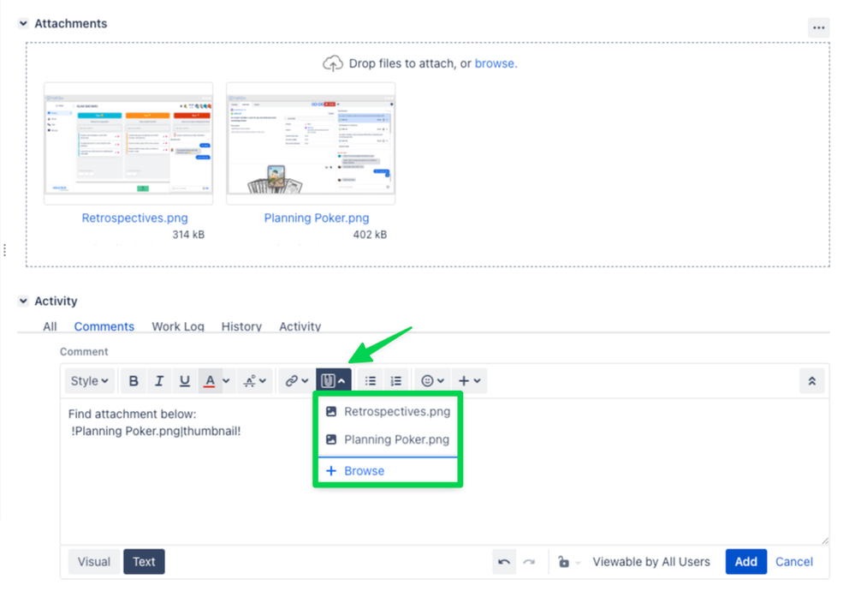Insert a bulleted list
Screen dimensions: 855x597
coord(371,381)
